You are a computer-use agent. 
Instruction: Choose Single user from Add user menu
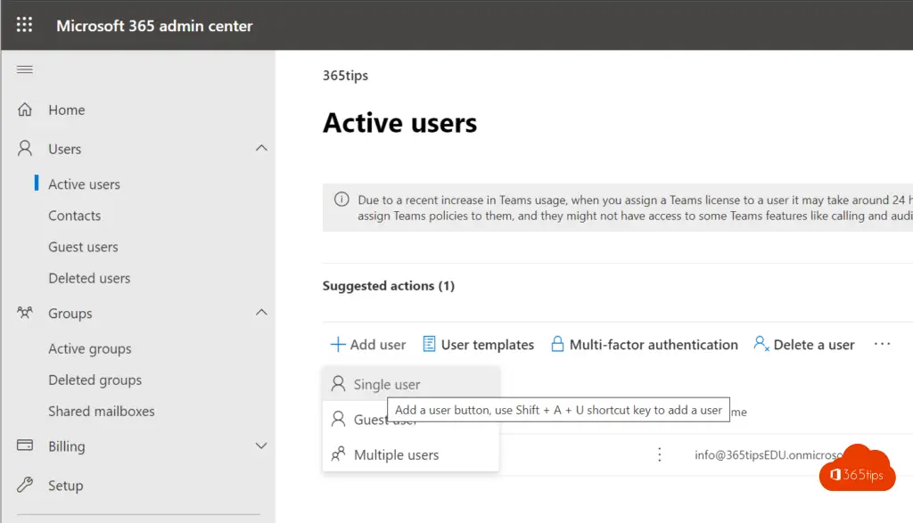point(387,385)
